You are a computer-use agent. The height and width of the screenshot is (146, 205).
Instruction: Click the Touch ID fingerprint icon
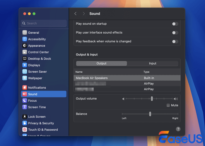[25, 130]
